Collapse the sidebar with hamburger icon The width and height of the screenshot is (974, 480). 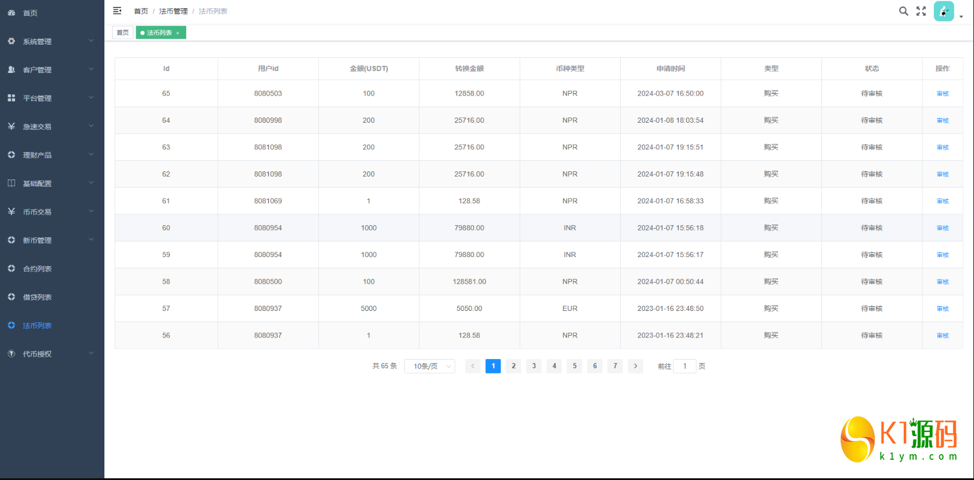[x=117, y=10]
